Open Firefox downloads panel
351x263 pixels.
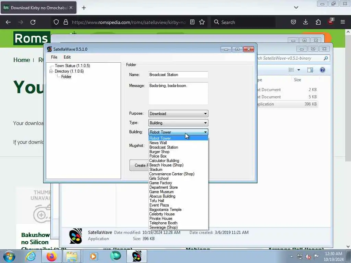(x=305, y=22)
